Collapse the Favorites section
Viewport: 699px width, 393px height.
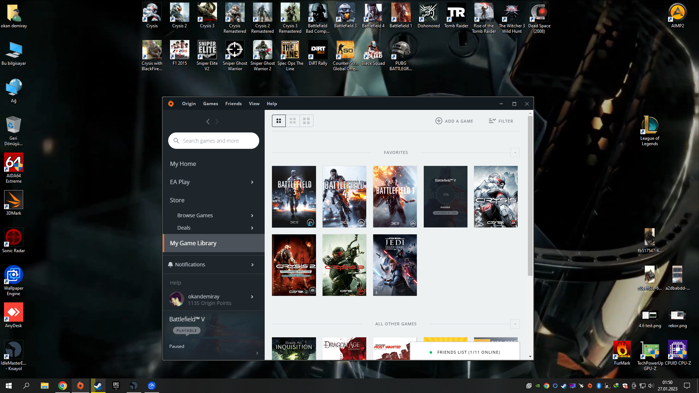(515, 152)
